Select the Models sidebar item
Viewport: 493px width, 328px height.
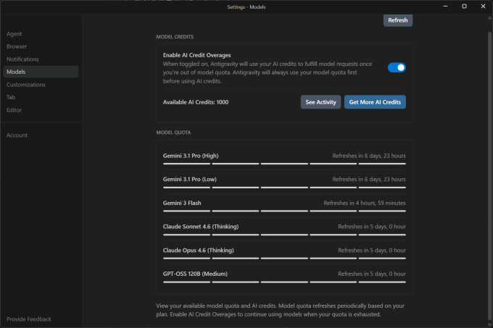pyautogui.click(x=16, y=72)
